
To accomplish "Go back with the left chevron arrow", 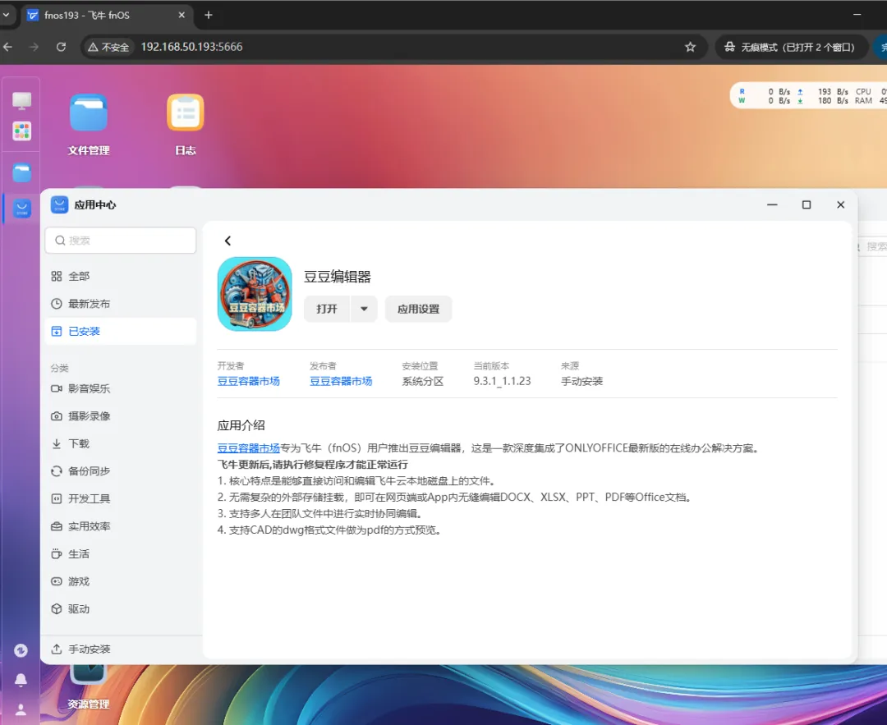I will point(227,241).
